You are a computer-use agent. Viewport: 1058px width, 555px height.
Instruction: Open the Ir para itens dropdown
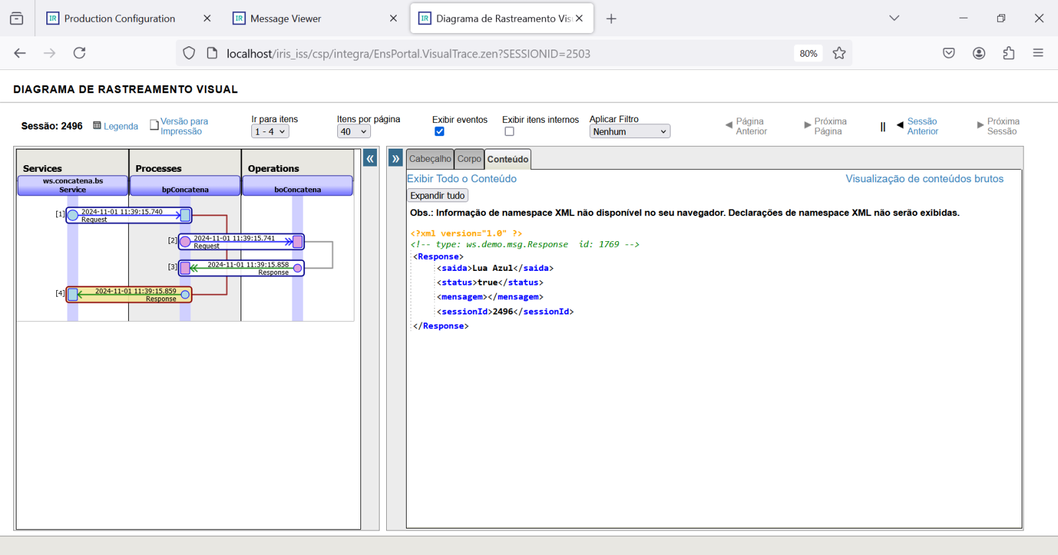click(x=270, y=131)
